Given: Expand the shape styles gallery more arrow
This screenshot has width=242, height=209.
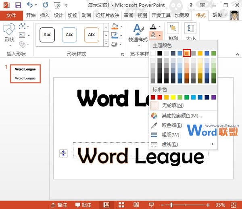Looking at the screenshot, I should [106, 43].
